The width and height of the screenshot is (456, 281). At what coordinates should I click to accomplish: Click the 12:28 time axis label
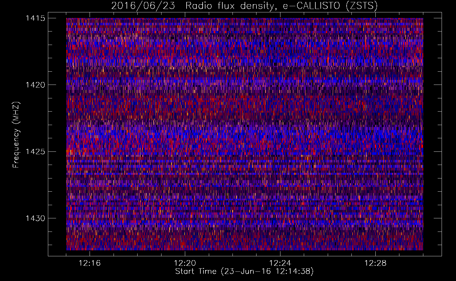click(375, 263)
